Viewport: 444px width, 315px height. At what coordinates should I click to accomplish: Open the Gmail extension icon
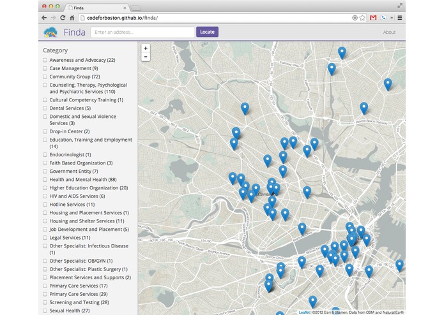click(x=373, y=18)
